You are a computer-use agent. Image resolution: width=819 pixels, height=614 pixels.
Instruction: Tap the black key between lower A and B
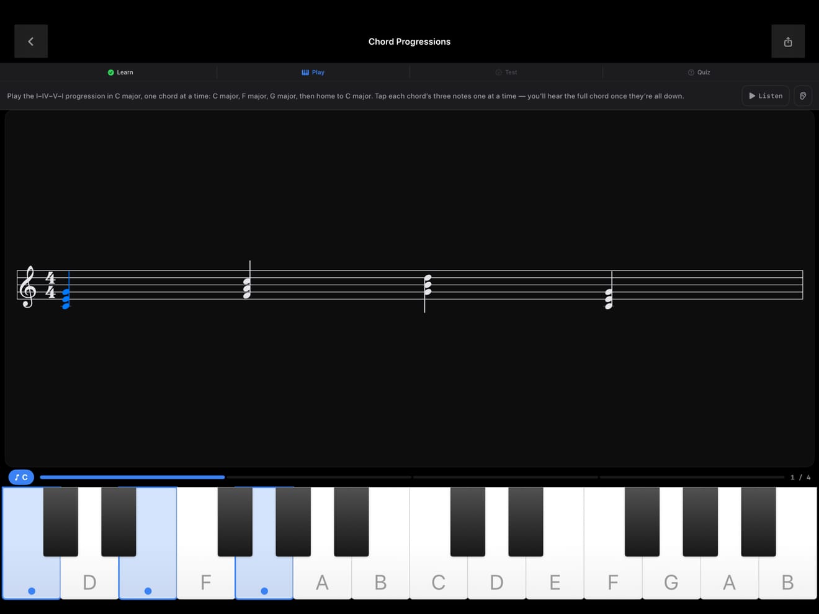[x=351, y=522]
